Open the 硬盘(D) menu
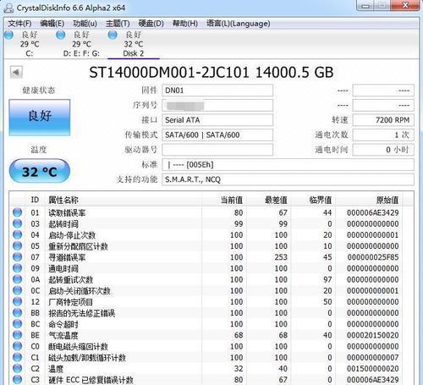 (151, 24)
